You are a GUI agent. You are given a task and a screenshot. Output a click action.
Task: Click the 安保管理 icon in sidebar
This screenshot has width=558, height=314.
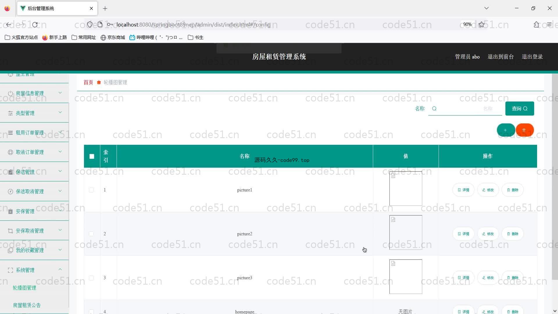pos(10,211)
